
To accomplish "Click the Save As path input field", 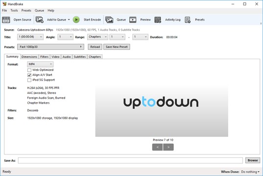I will click(130, 160).
